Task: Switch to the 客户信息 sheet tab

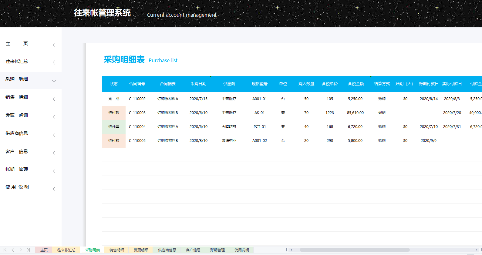Action: click(x=193, y=250)
